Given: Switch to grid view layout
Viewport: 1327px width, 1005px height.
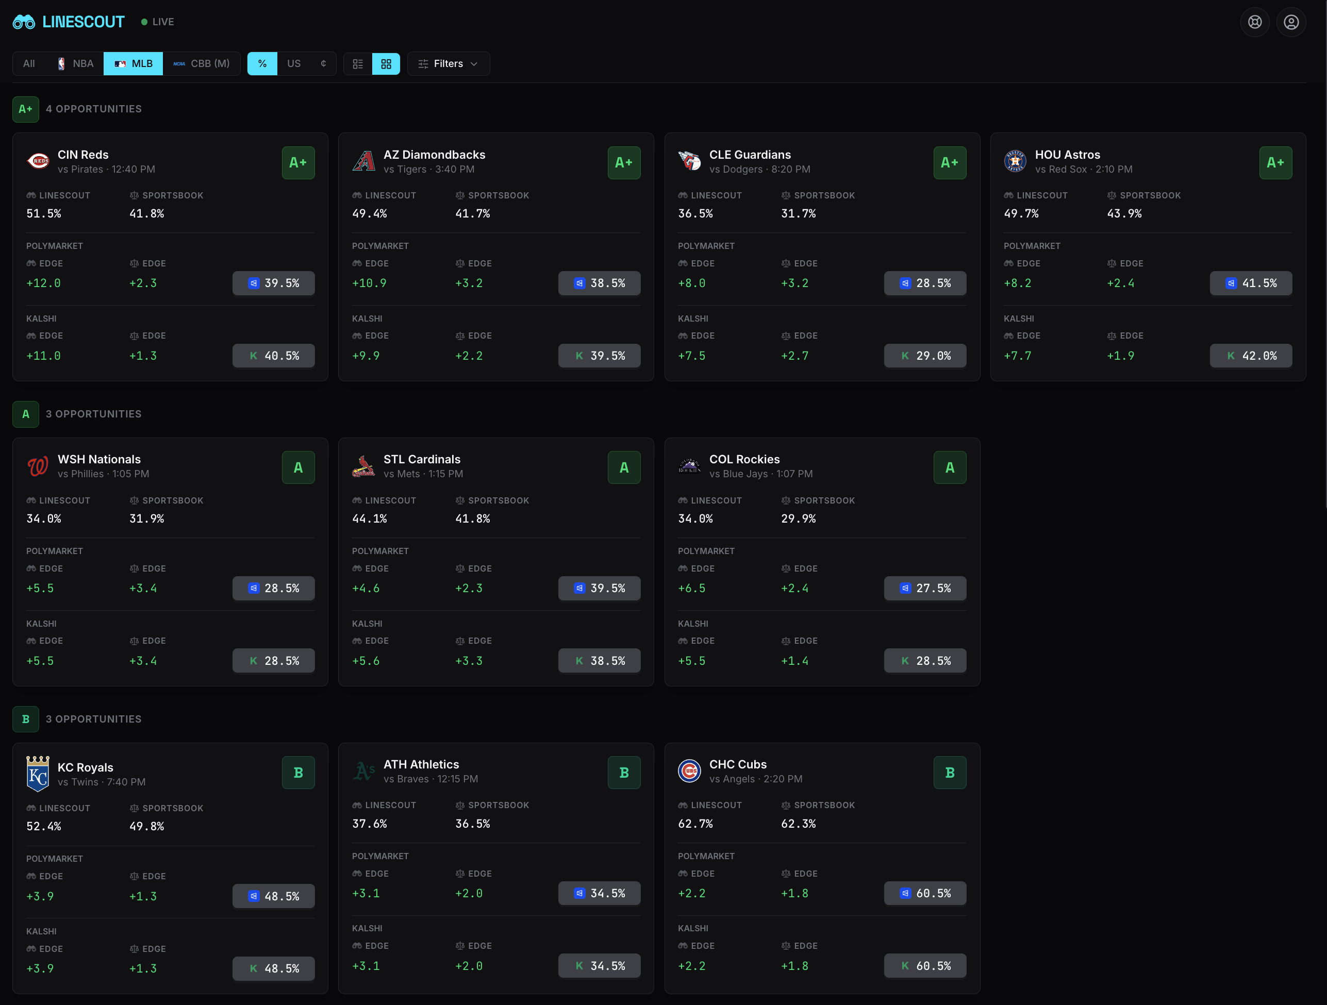Looking at the screenshot, I should (x=386, y=63).
